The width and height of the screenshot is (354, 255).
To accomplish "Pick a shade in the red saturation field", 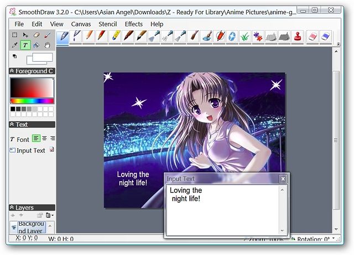I will click(x=32, y=88).
